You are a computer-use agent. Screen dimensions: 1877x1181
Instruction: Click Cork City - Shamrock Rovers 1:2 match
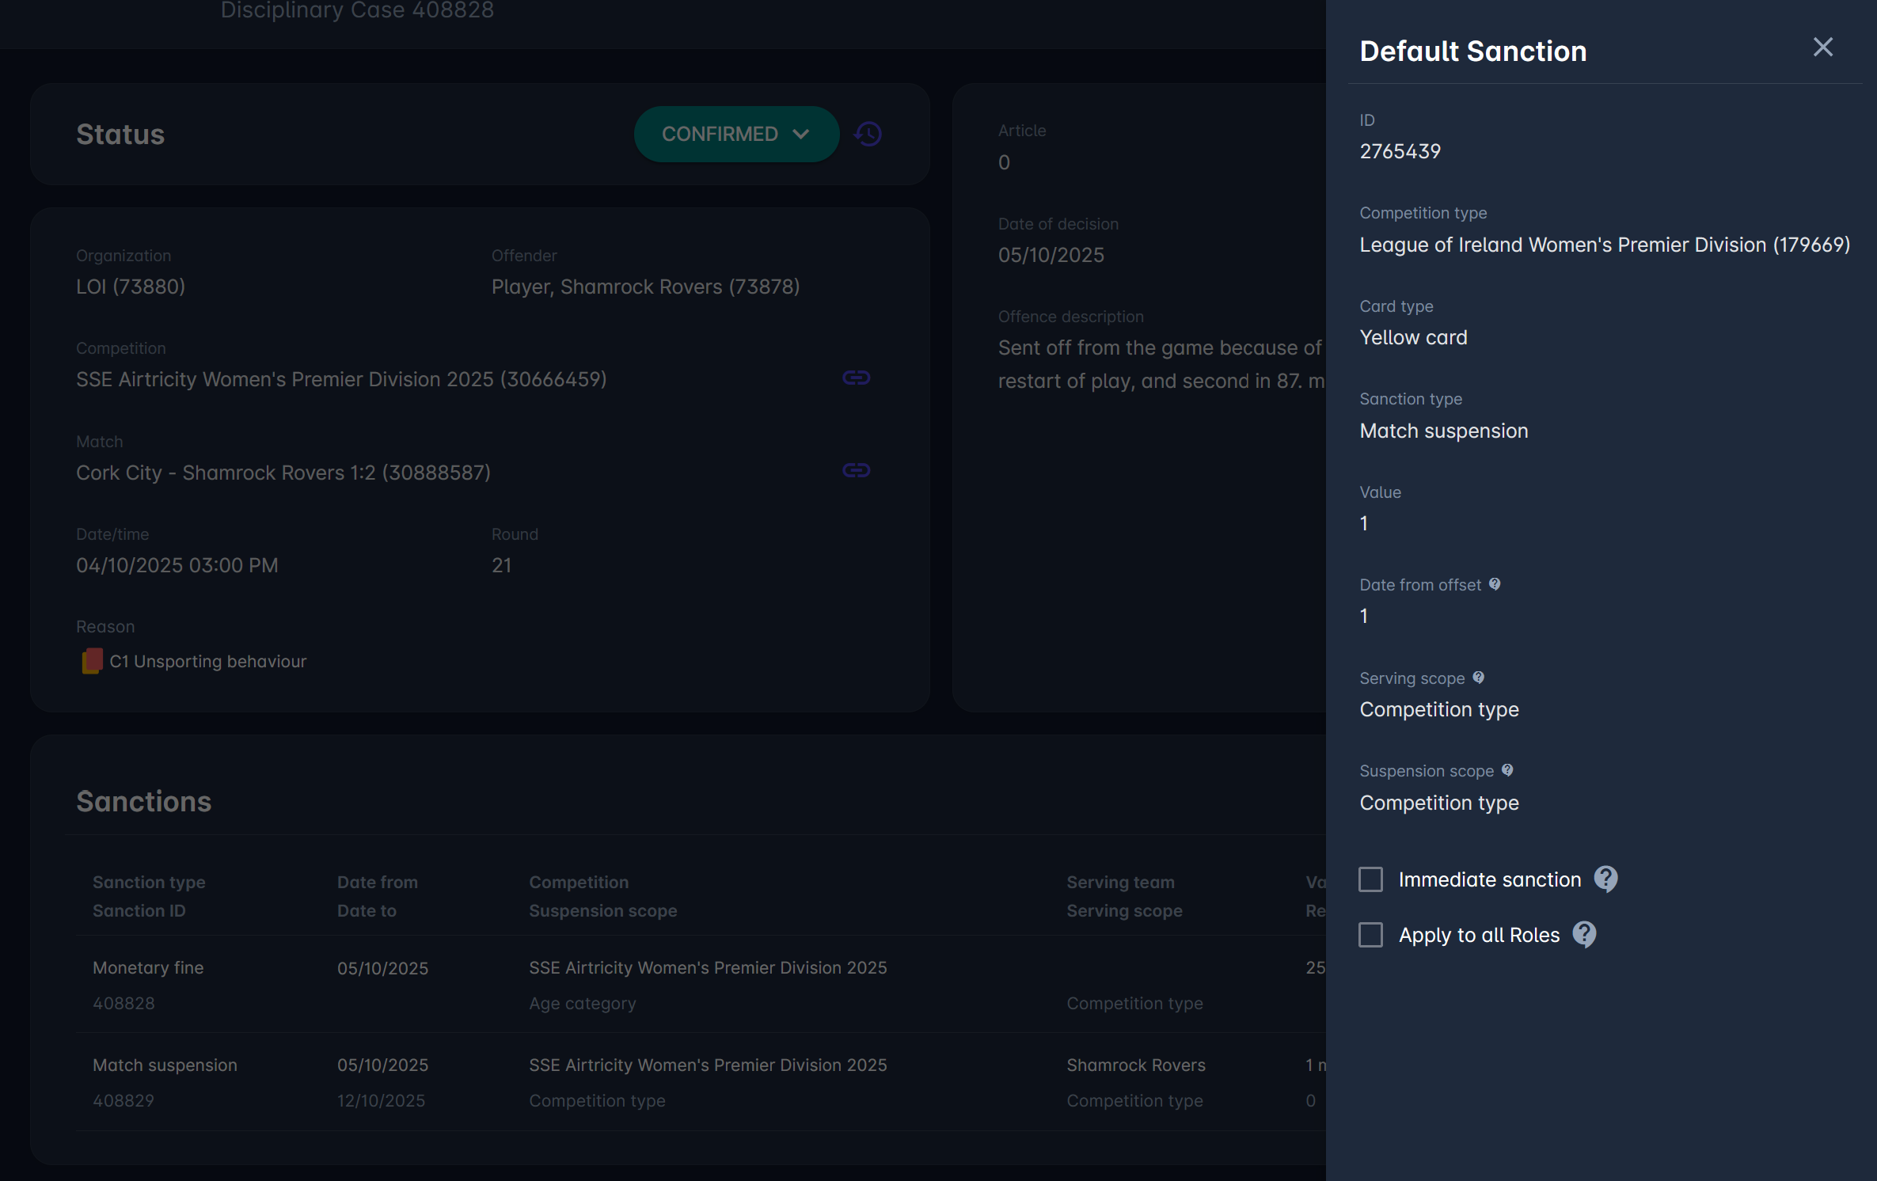pos(283,473)
